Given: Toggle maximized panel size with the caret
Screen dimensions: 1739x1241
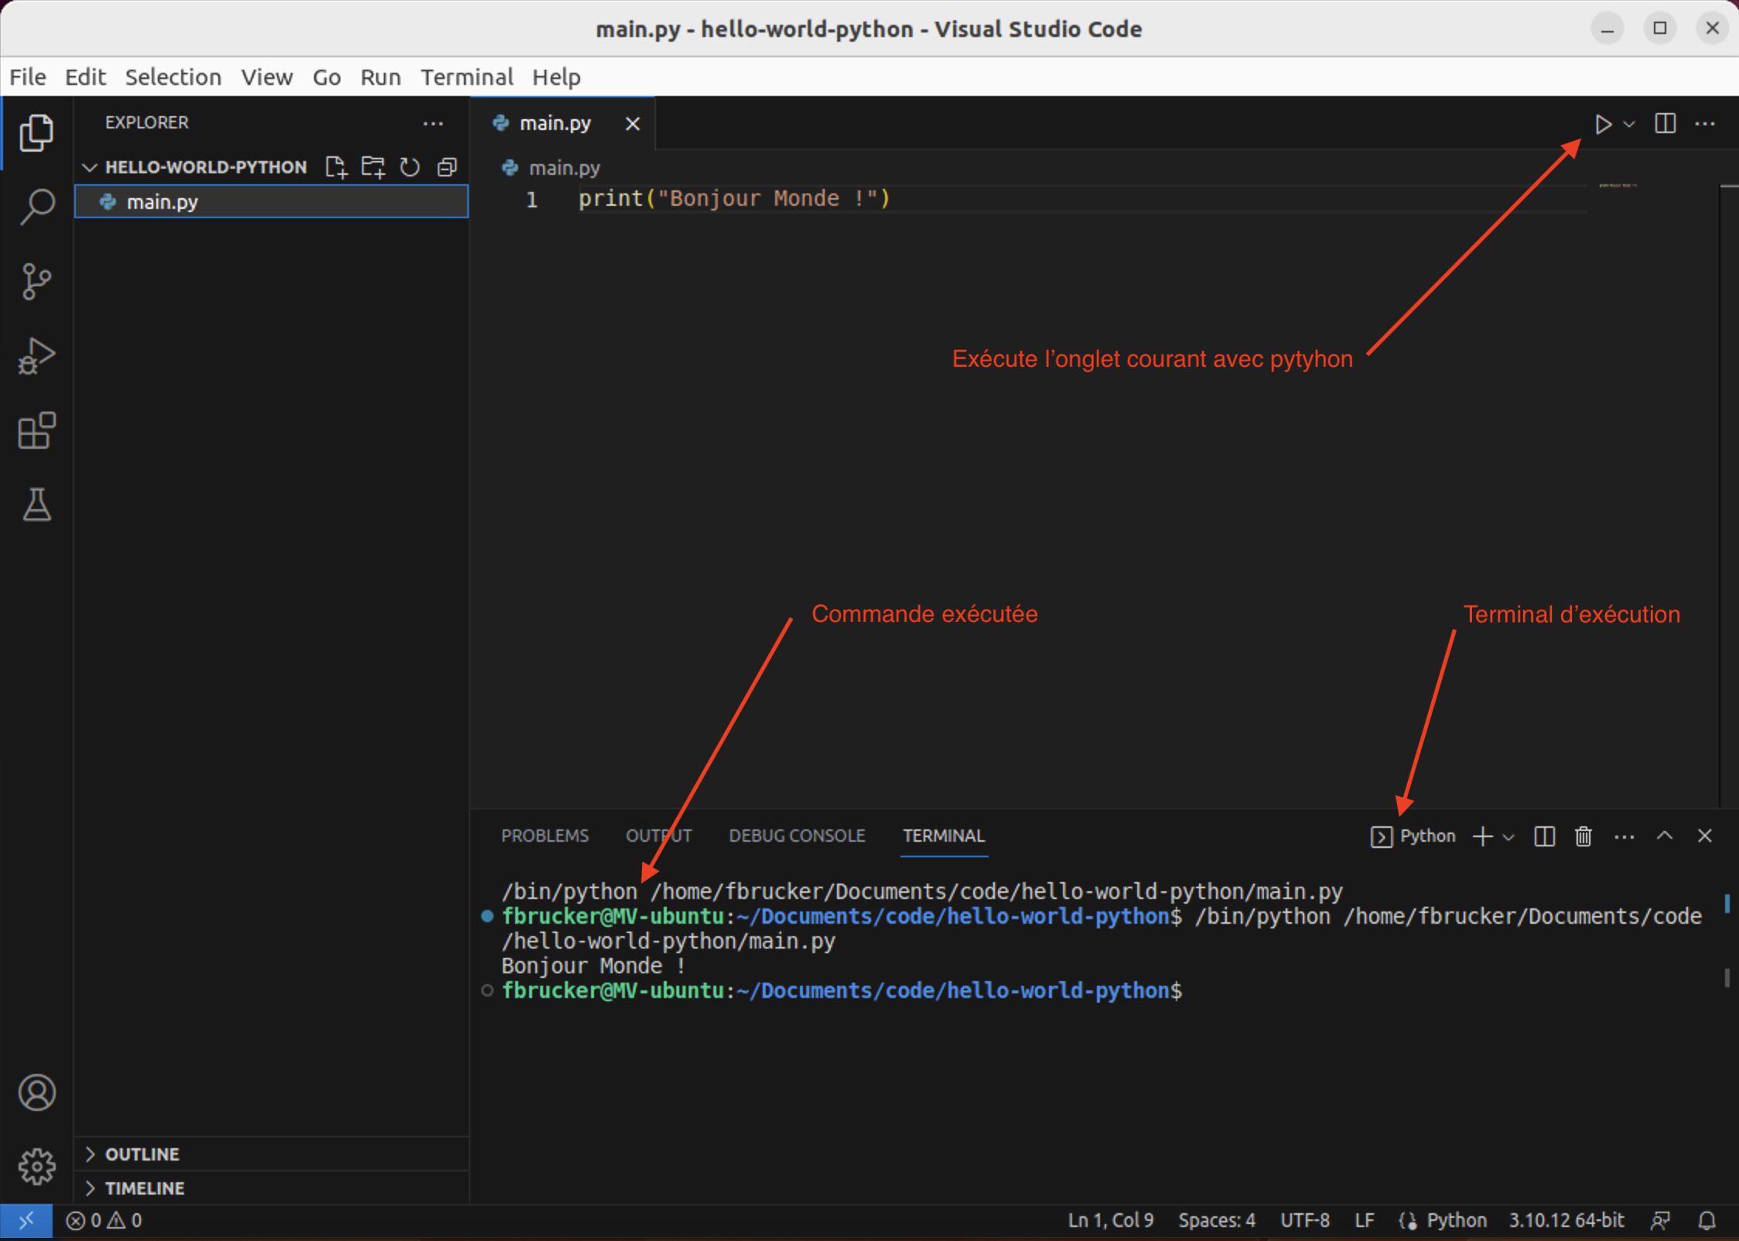Looking at the screenshot, I should coord(1665,836).
